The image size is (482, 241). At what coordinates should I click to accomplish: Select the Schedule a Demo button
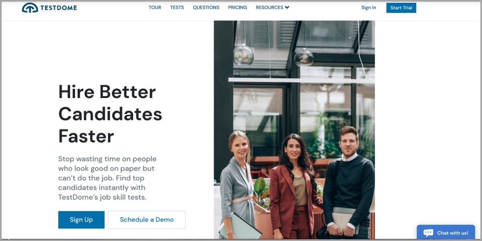pos(147,220)
